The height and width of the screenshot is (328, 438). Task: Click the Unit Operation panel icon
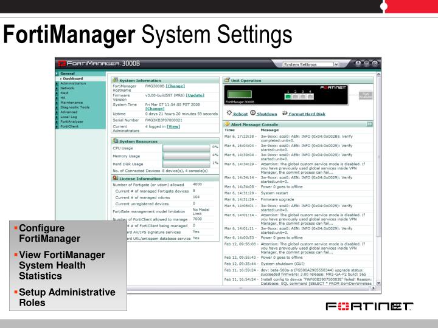pos(227,80)
